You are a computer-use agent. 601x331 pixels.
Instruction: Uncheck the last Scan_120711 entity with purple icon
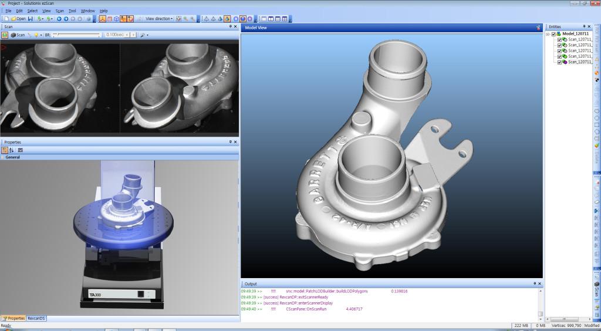click(559, 62)
